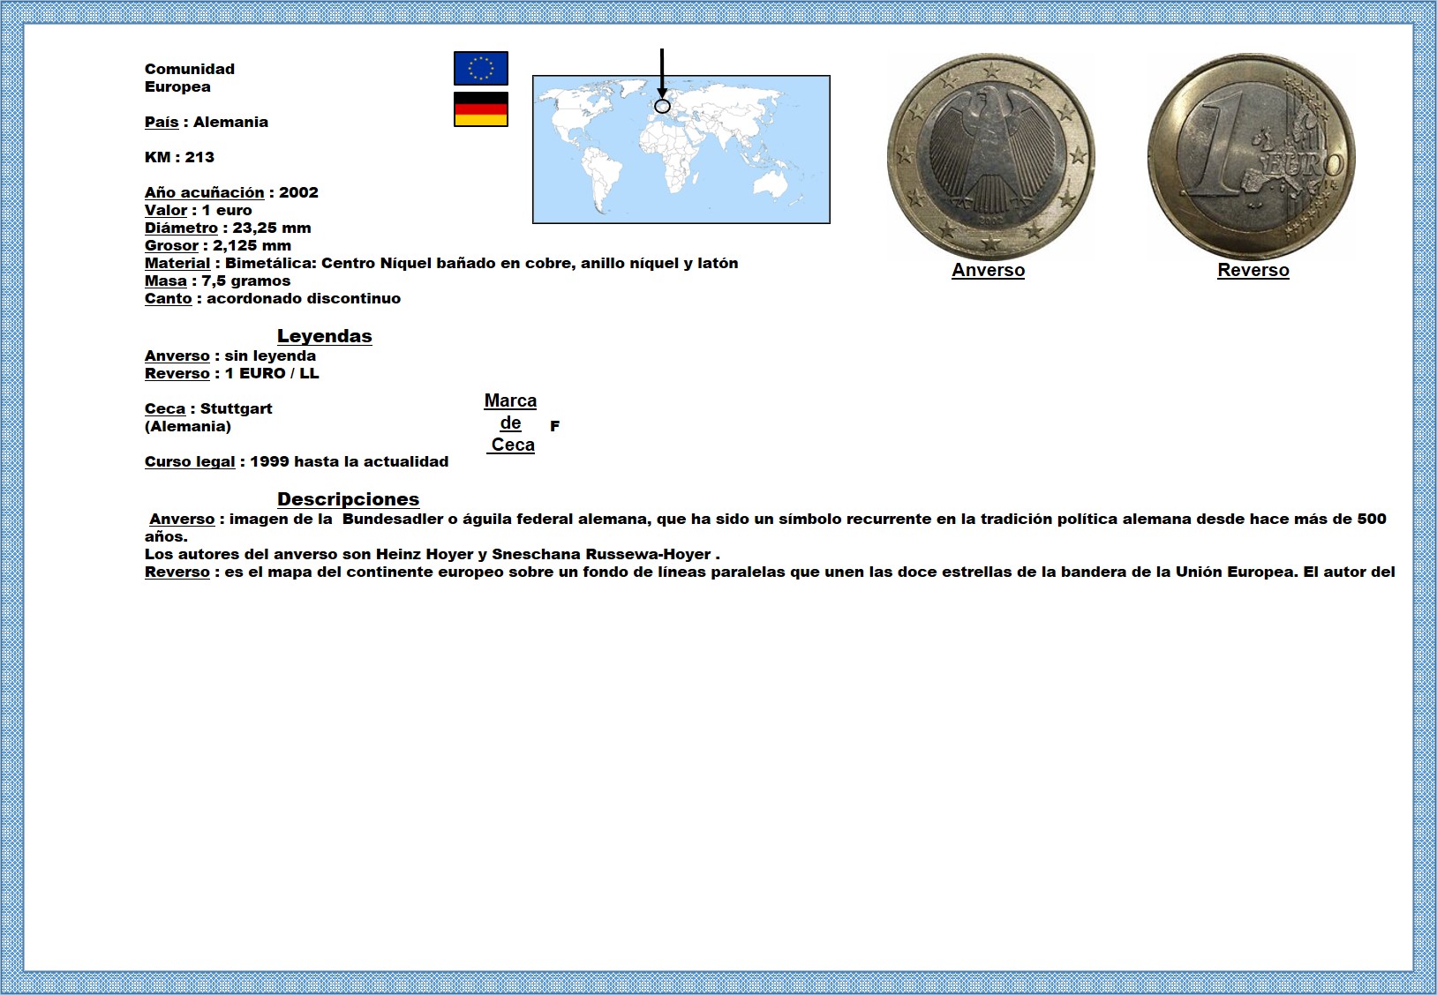Click the 'KM : 213' text

179,157
